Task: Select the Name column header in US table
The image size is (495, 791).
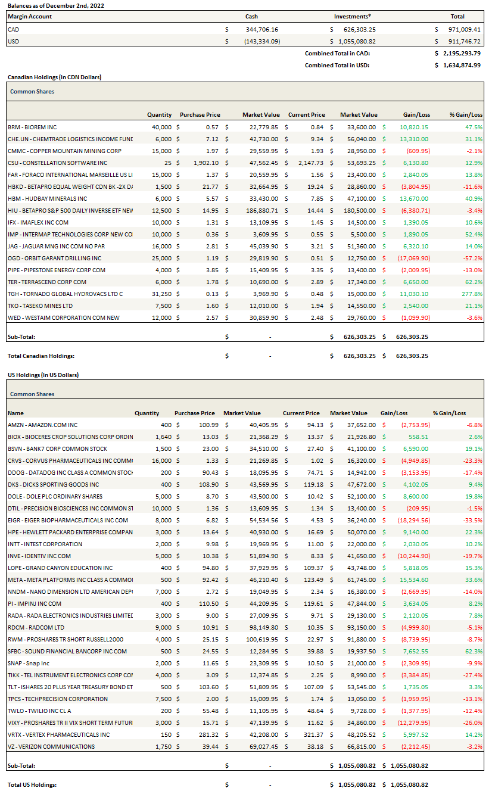Action: pos(16,413)
